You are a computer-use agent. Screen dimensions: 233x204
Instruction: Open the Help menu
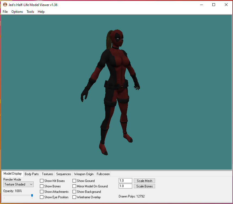41,12
